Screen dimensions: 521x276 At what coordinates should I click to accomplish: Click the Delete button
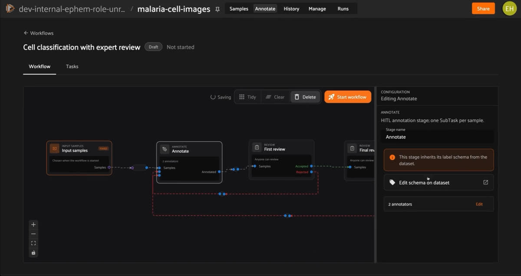point(305,97)
